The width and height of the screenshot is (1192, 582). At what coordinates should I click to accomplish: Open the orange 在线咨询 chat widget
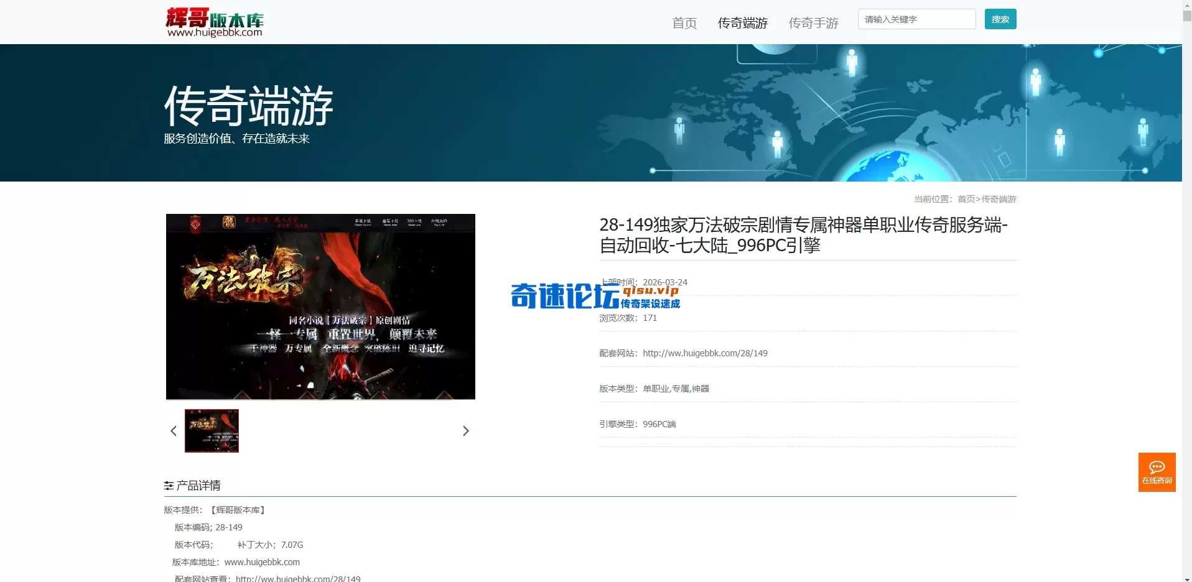1156,472
